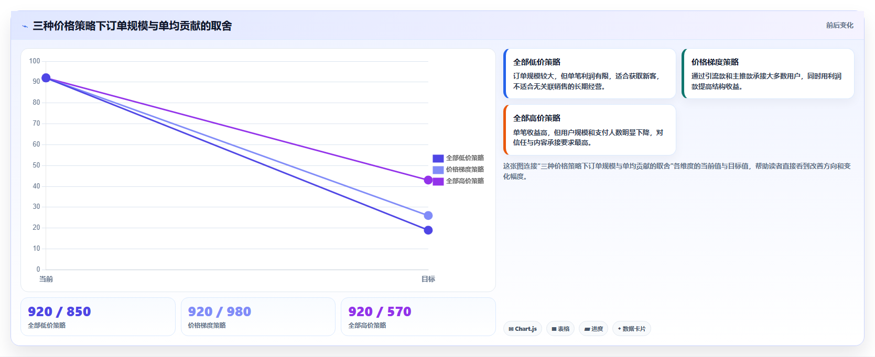Click the y-axis value 100
The height and width of the screenshot is (357, 875).
35,61
